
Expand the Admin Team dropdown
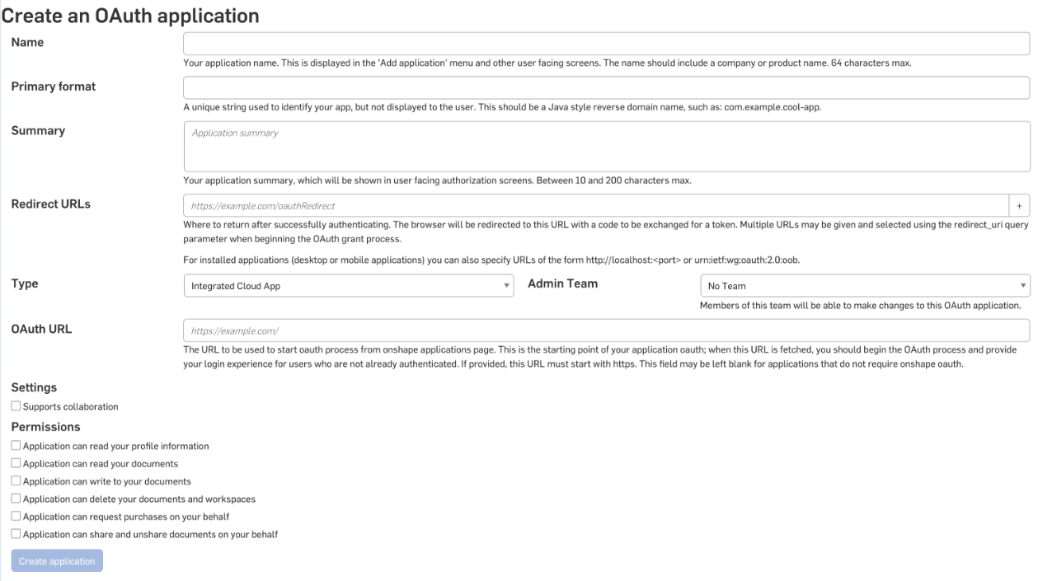tap(865, 286)
